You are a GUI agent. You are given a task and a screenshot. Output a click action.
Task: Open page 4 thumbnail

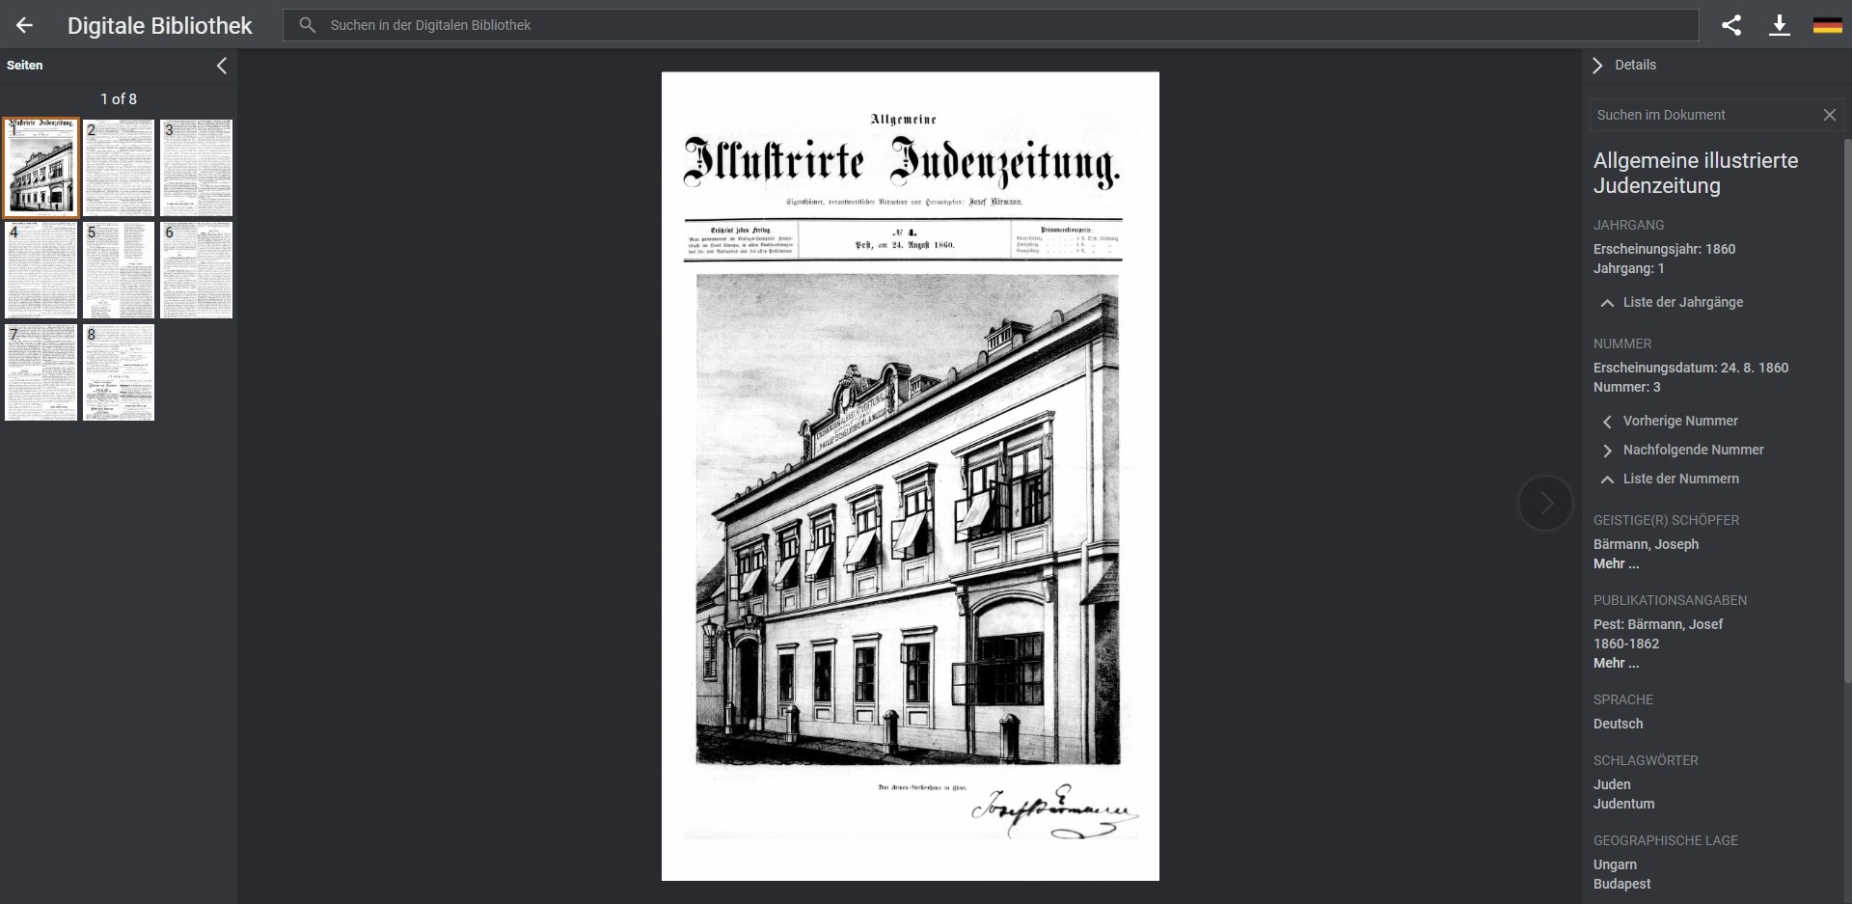pos(41,270)
